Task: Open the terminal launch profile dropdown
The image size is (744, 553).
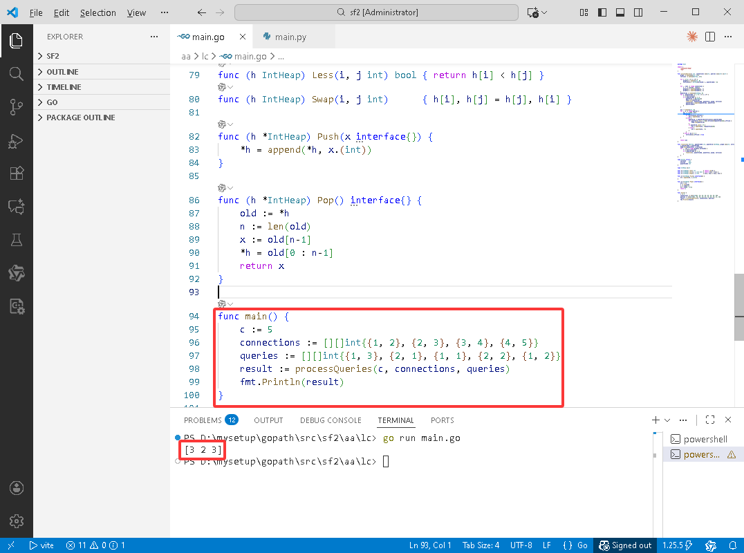Action: (x=667, y=420)
